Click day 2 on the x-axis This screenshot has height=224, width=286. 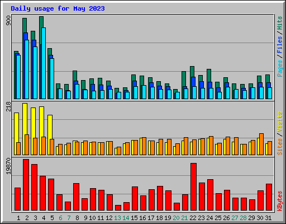click(27, 218)
